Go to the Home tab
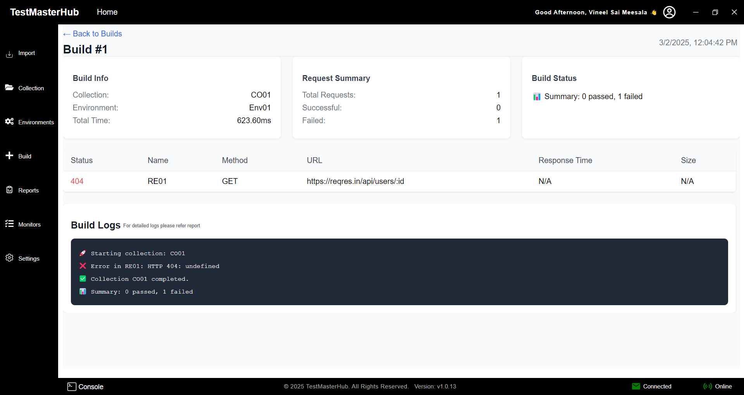Viewport: 744px width, 395px height. 107,12
